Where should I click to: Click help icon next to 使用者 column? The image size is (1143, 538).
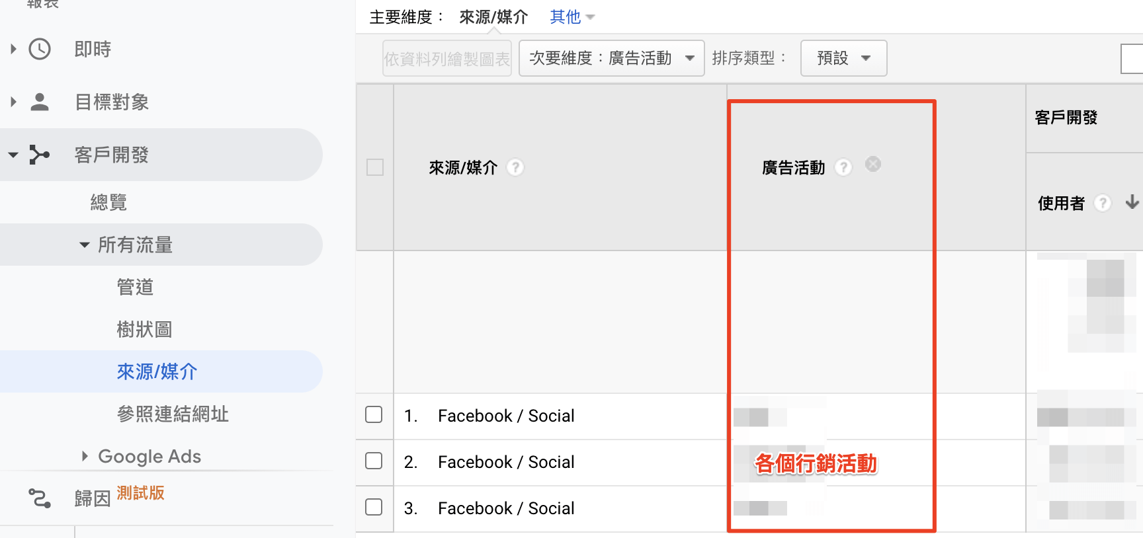click(x=1102, y=203)
